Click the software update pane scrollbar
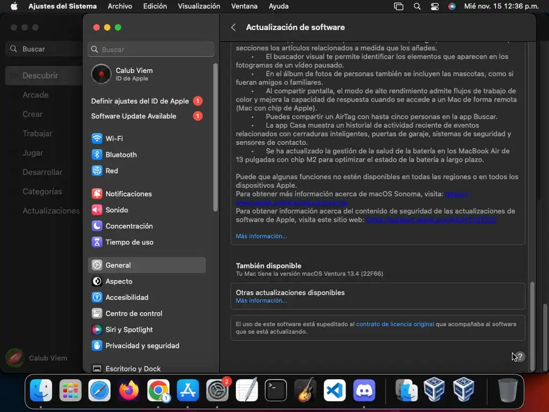 point(532,326)
